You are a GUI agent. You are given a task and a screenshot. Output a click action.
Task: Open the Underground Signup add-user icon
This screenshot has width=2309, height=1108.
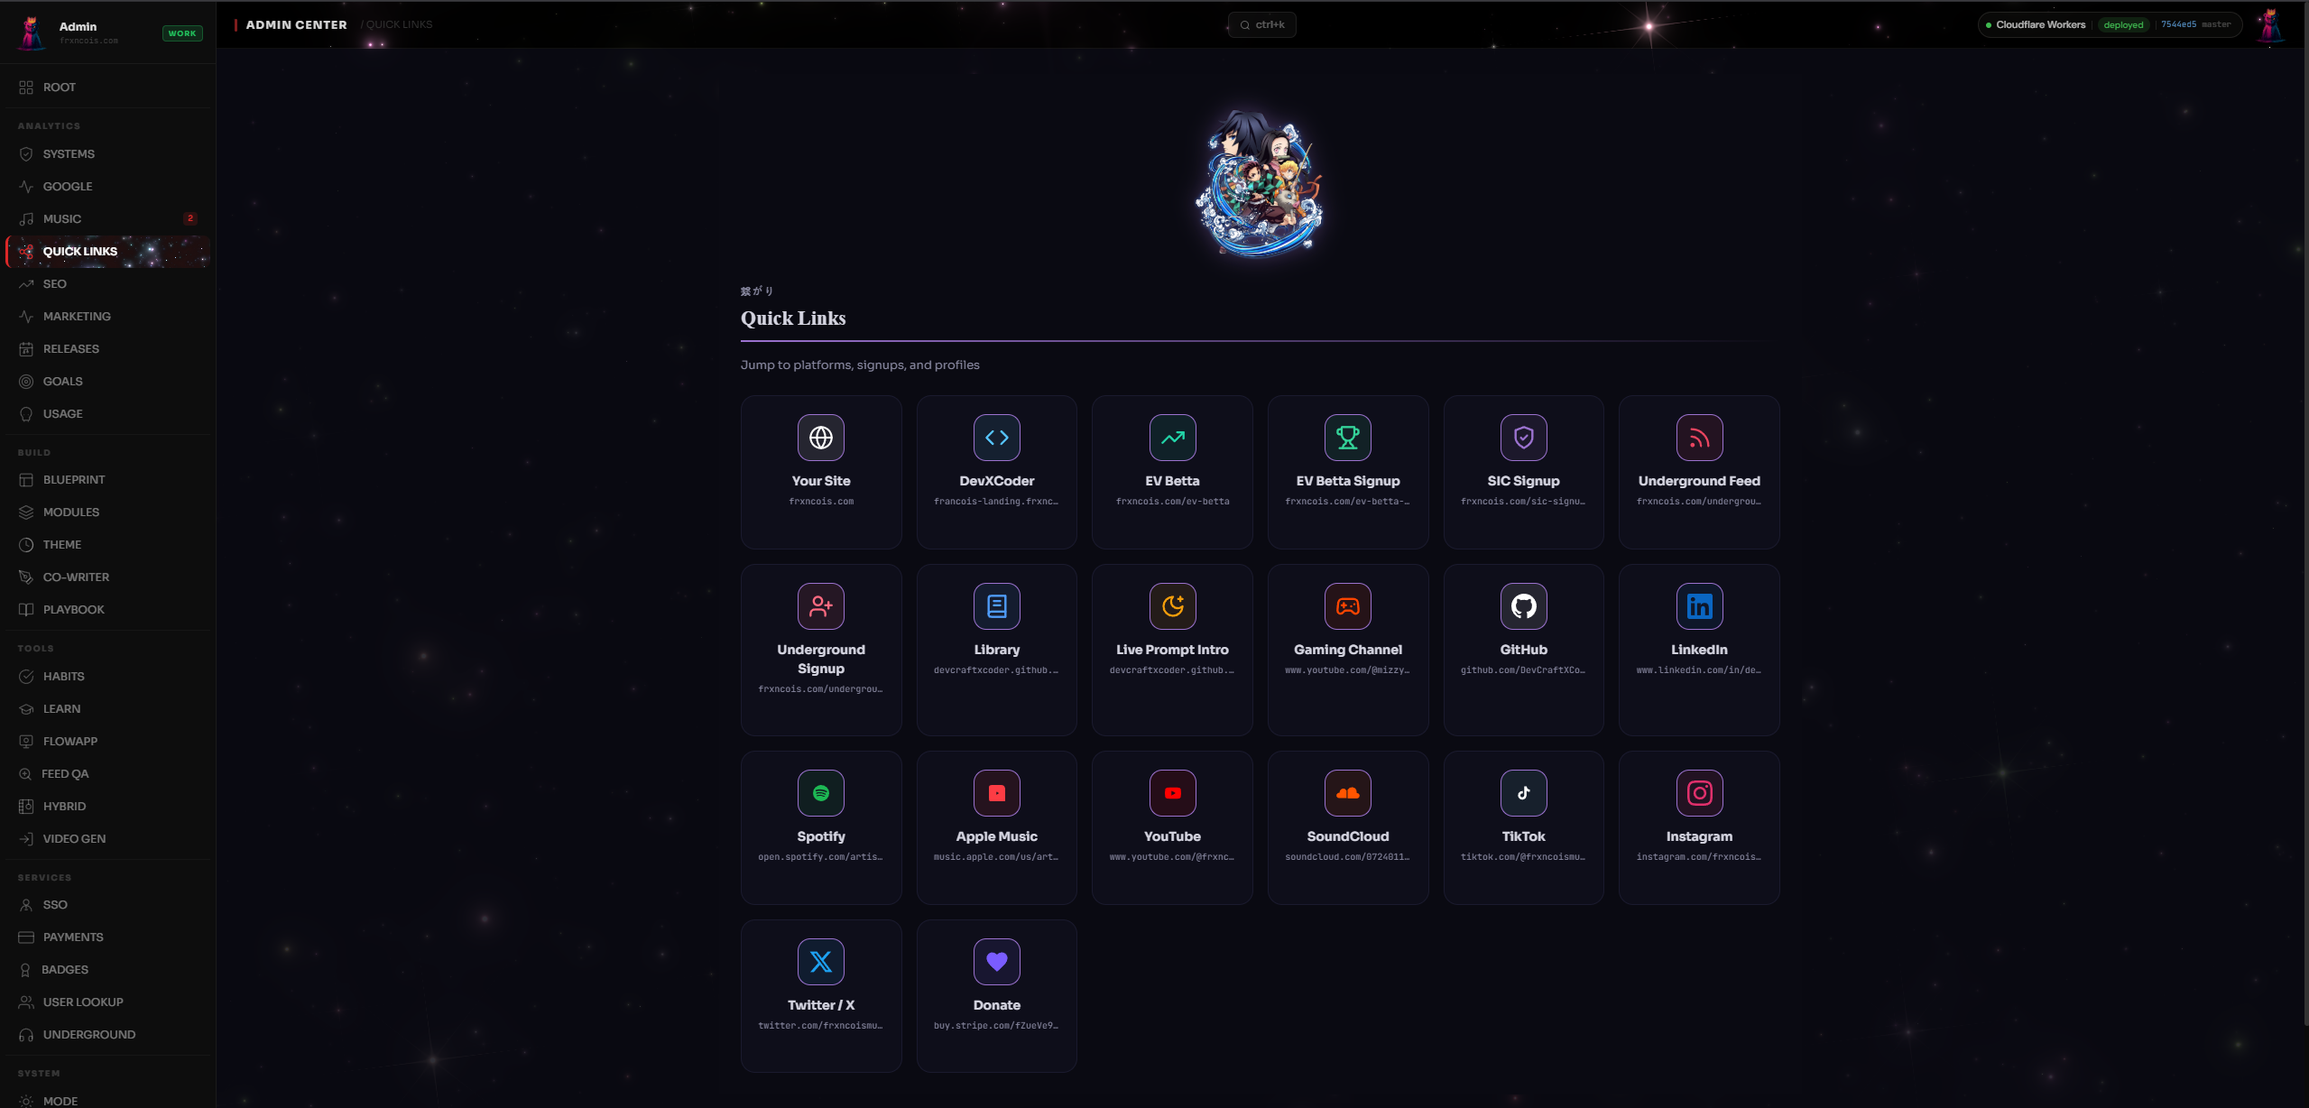click(820, 606)
